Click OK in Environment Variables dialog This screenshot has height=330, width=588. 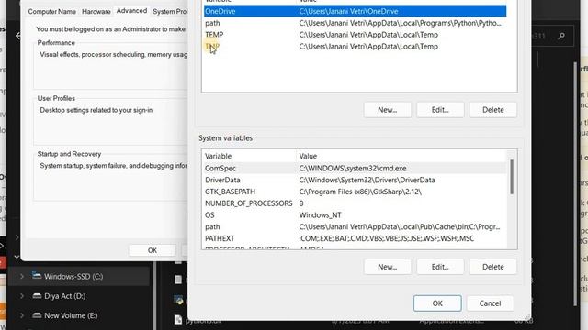coord(437,303)
